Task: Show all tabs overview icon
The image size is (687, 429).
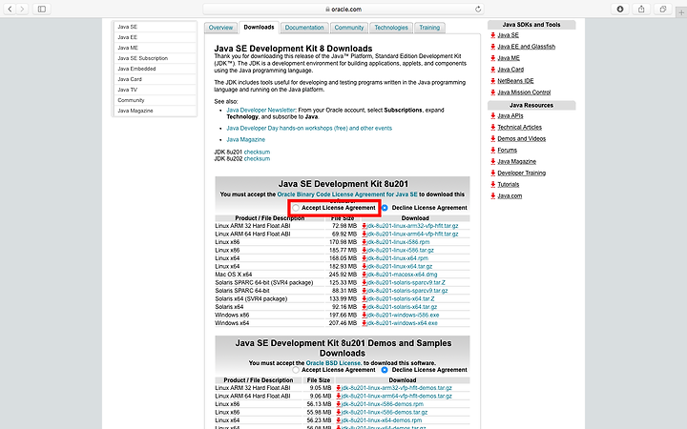Action: (663, 9)
